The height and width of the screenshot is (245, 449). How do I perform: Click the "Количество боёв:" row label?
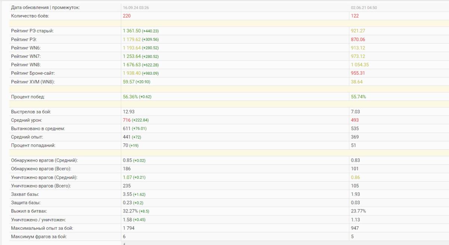[x=30, y=16]
